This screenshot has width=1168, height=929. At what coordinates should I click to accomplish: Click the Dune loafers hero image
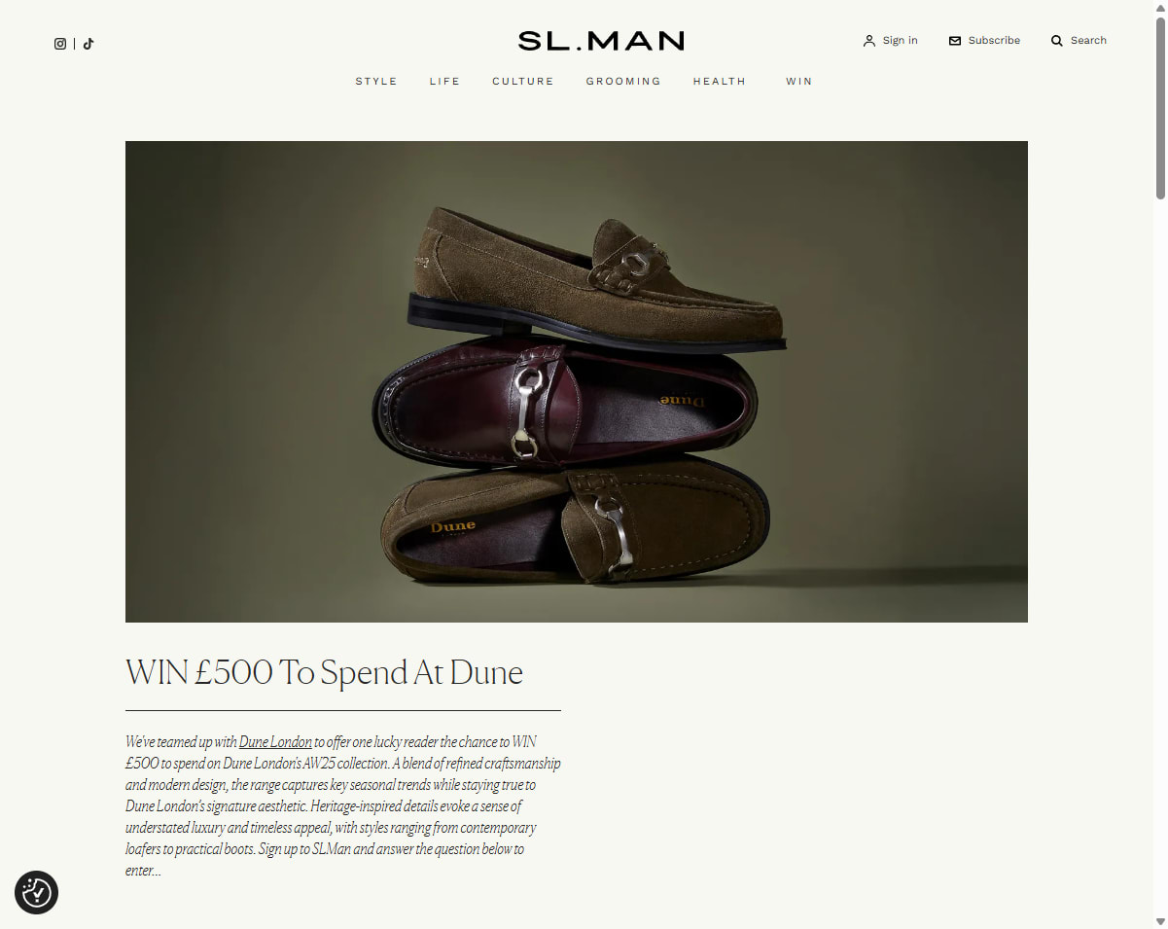point(577,381)
